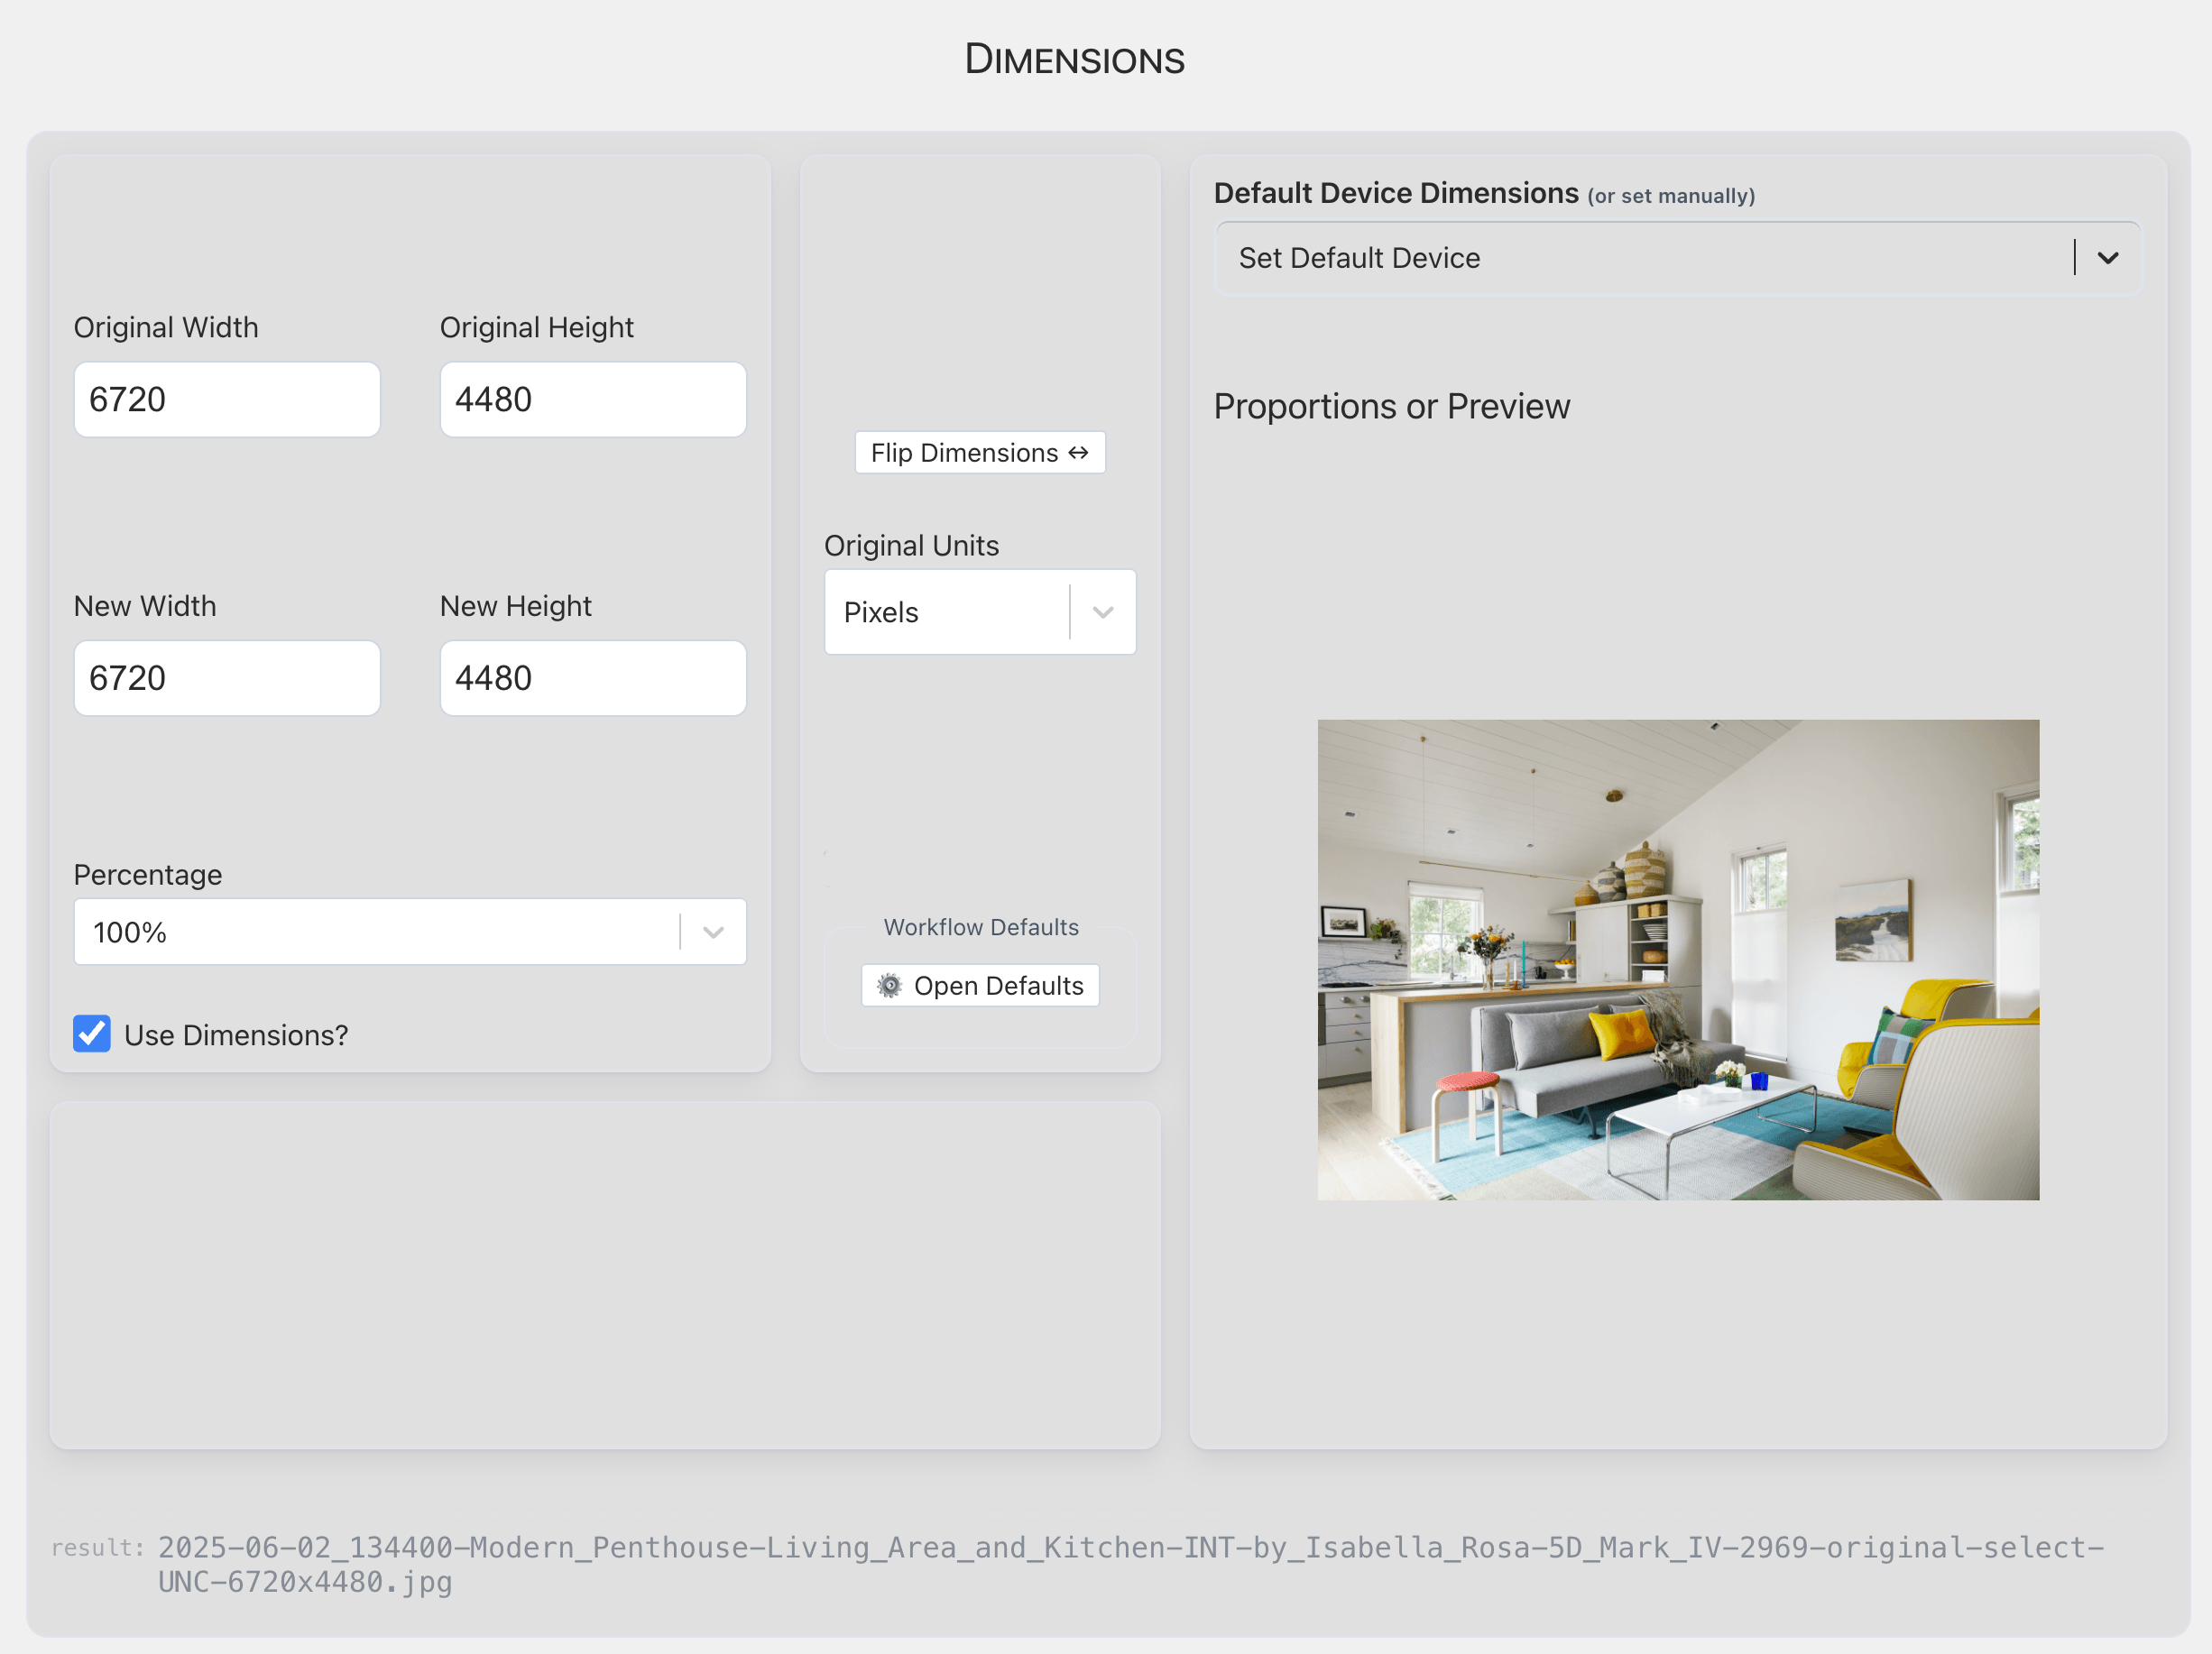Open the Set Default Device dropdown
The width and height of the screenshot is (2212, 1654).
pyautogui.click(x=1640, y=258)
